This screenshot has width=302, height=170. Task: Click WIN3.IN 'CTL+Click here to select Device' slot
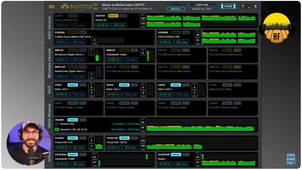[x=181, y=55]
